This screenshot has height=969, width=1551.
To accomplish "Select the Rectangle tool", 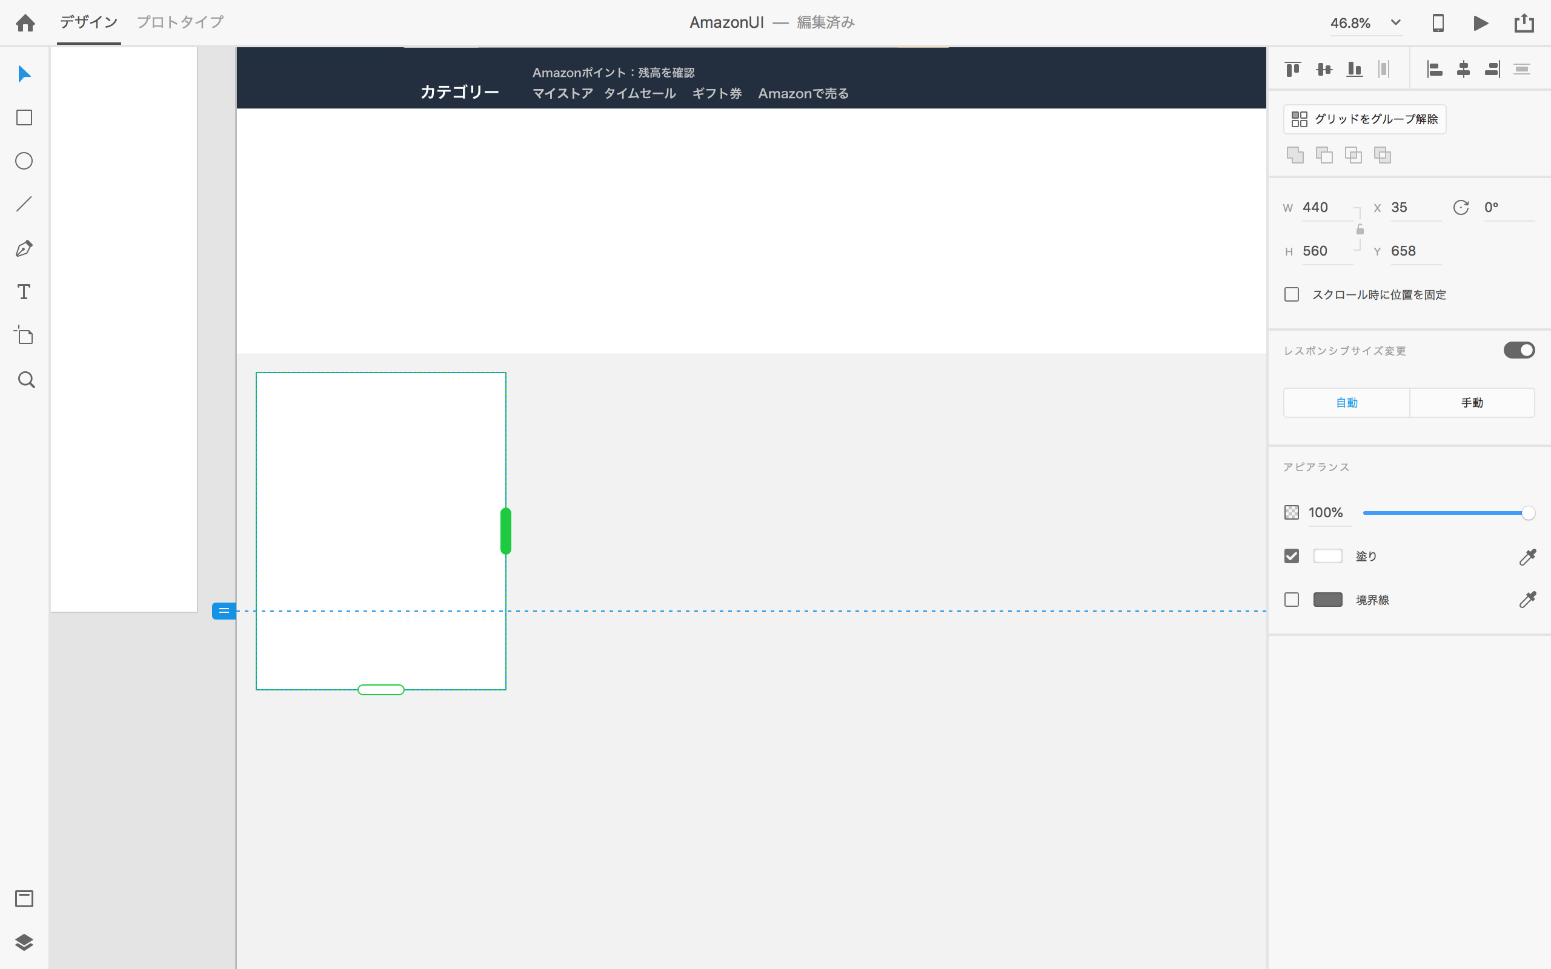I will (24, 118).
